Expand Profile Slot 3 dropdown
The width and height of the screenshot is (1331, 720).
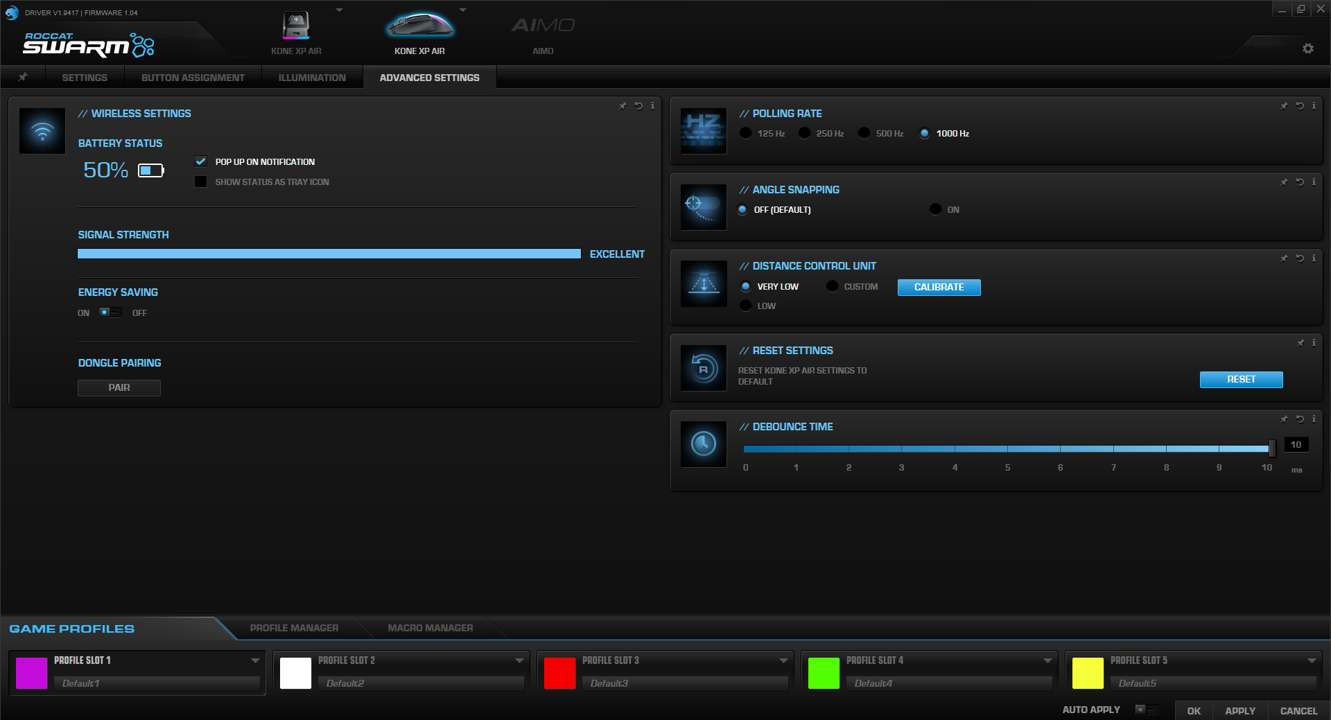[783, 660]
